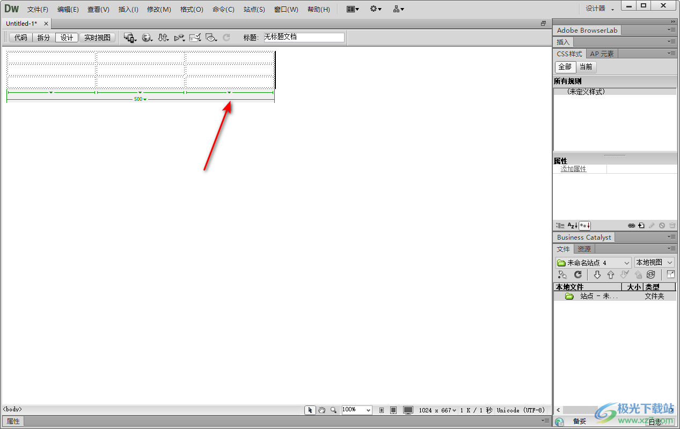Viewport: 680px width, 429px height.
Task: Open the 插入(I) menu
Action: point(128,9)
